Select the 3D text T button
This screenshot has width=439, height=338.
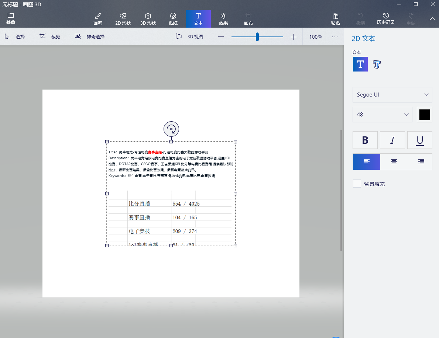click(377, 64)
